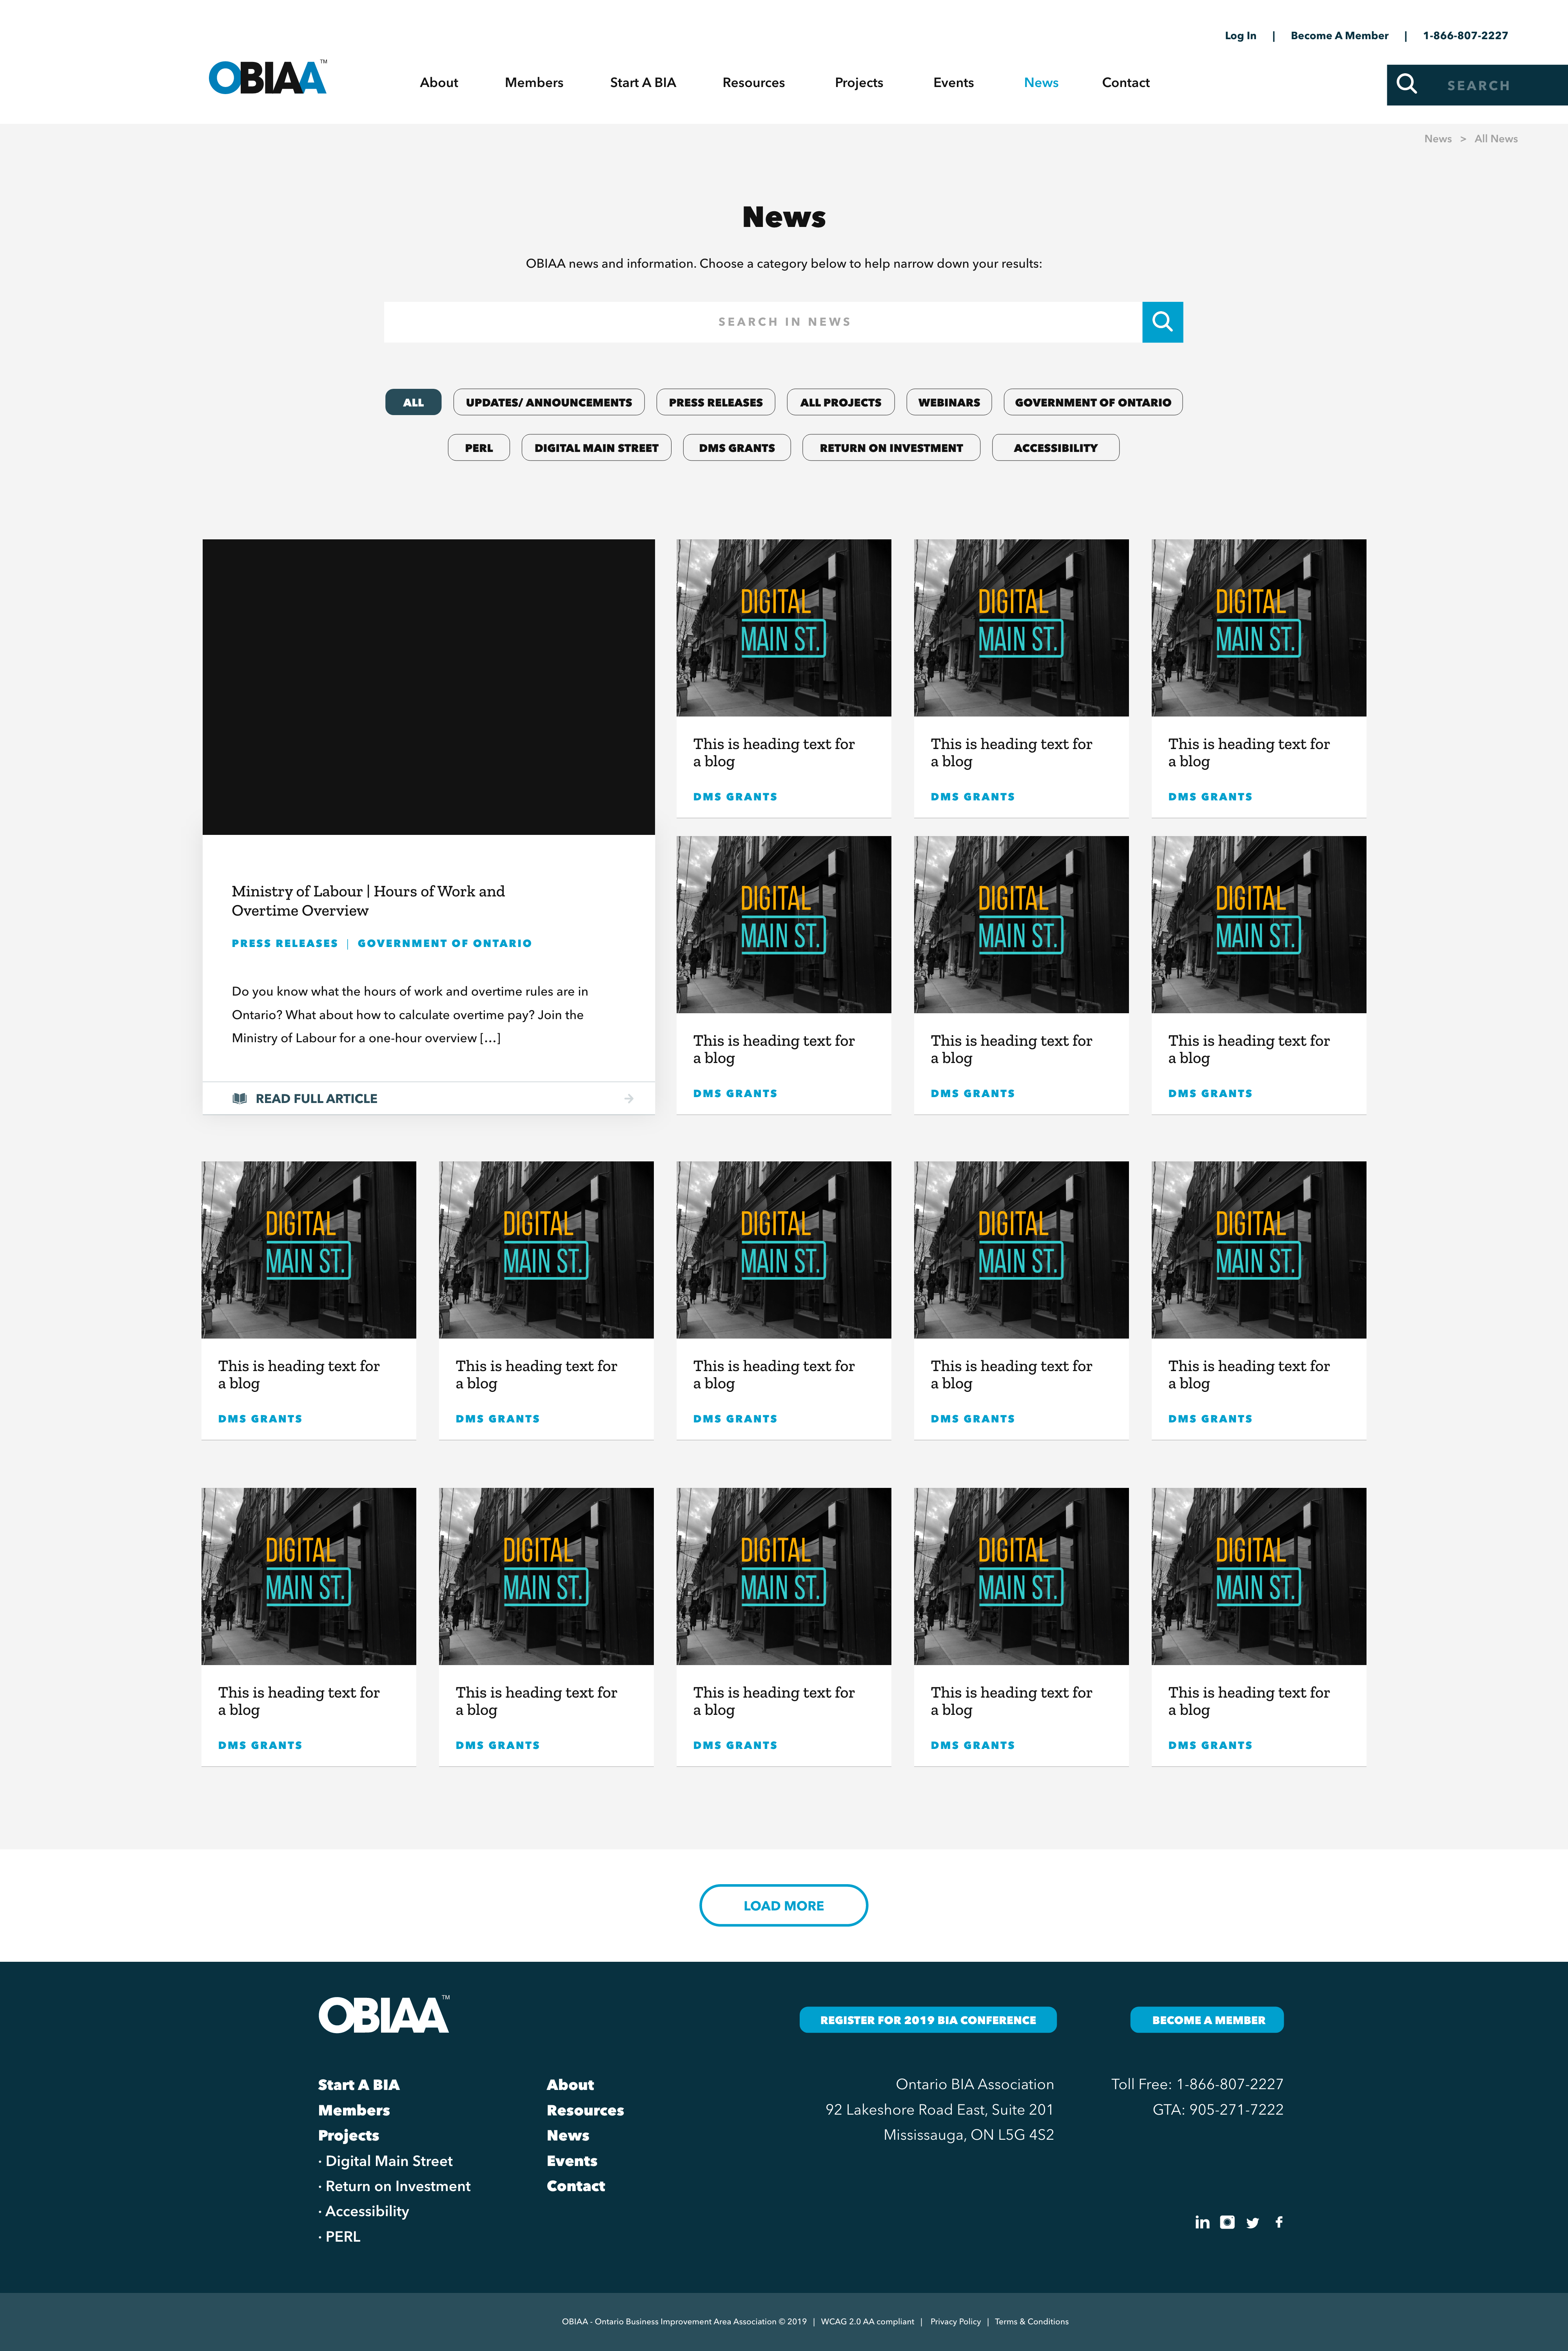Select the Press Releases filter pill

pyautogui.click(x=716, y=402)
